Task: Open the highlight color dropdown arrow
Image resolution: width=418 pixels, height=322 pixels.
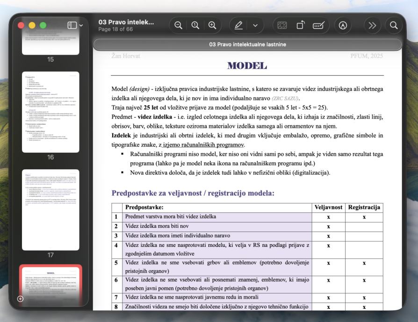Action: pos(255,25)
